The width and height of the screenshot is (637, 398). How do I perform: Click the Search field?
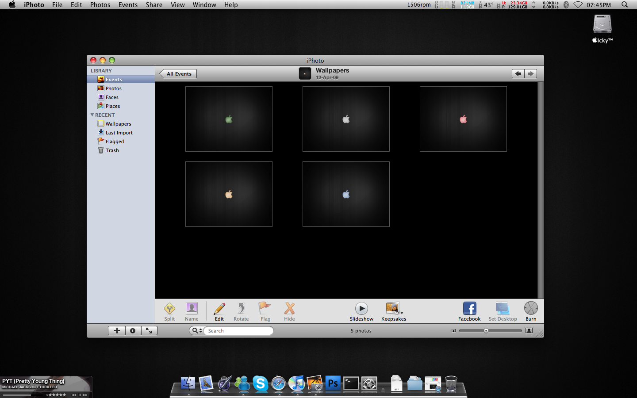coord(239,331)
